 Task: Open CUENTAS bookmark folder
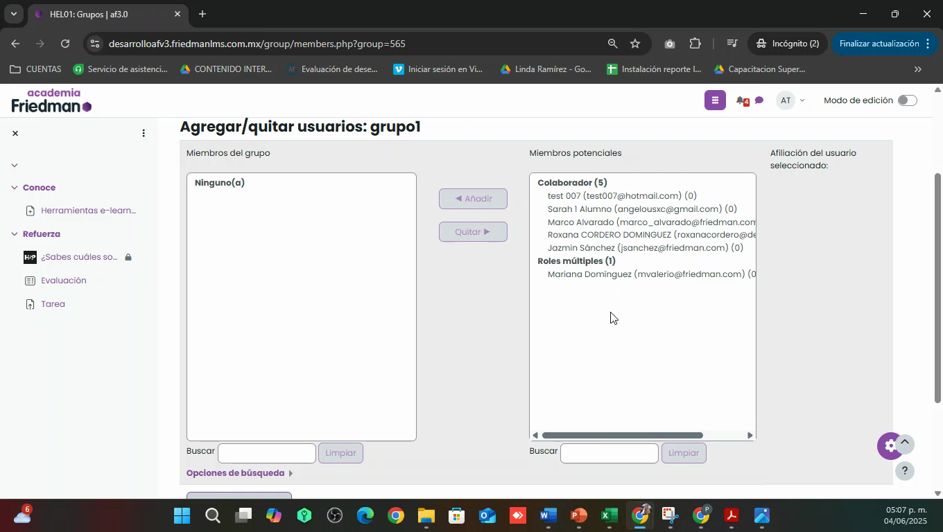(x=36, y=69)
